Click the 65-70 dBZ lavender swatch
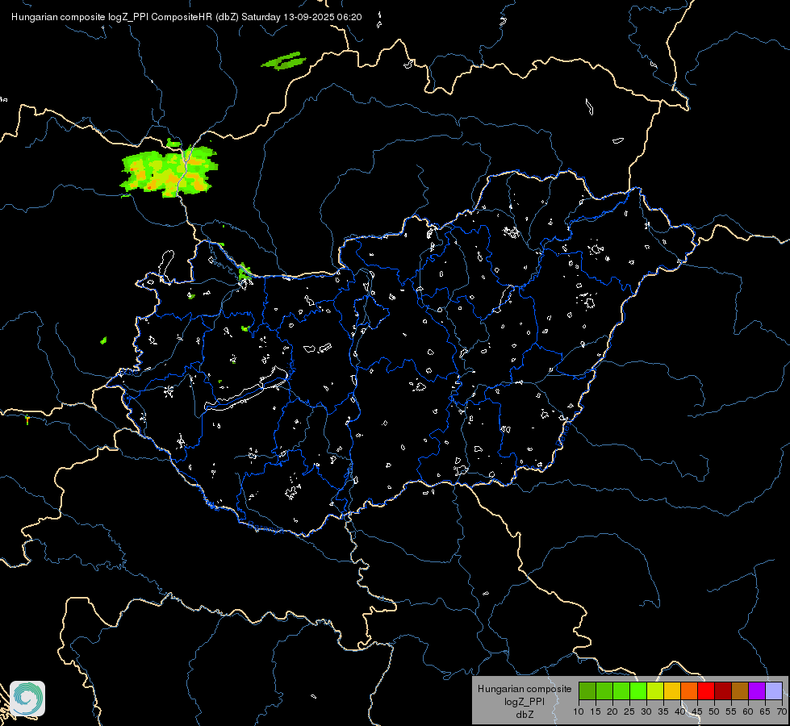 click(x=774, y=691)
